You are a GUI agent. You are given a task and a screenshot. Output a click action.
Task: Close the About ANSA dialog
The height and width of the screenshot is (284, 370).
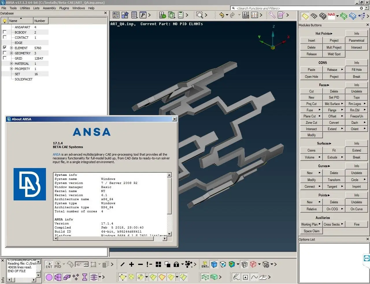[x=174, y=119]
